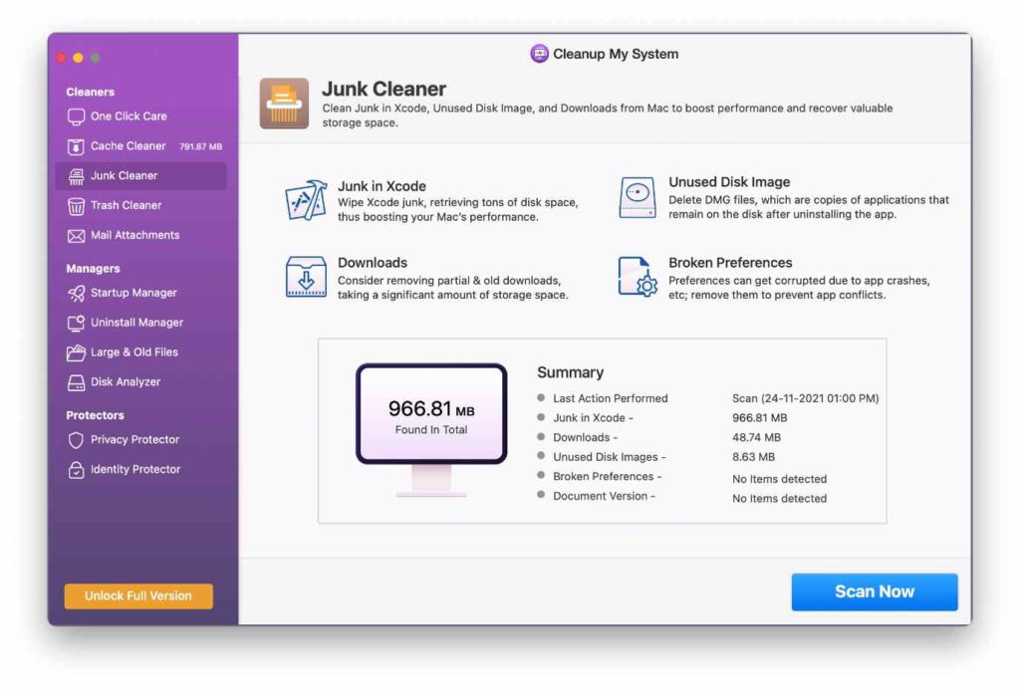
Task: Click the Junk Cleaner shredder sidebar icon
Action: 76,176
